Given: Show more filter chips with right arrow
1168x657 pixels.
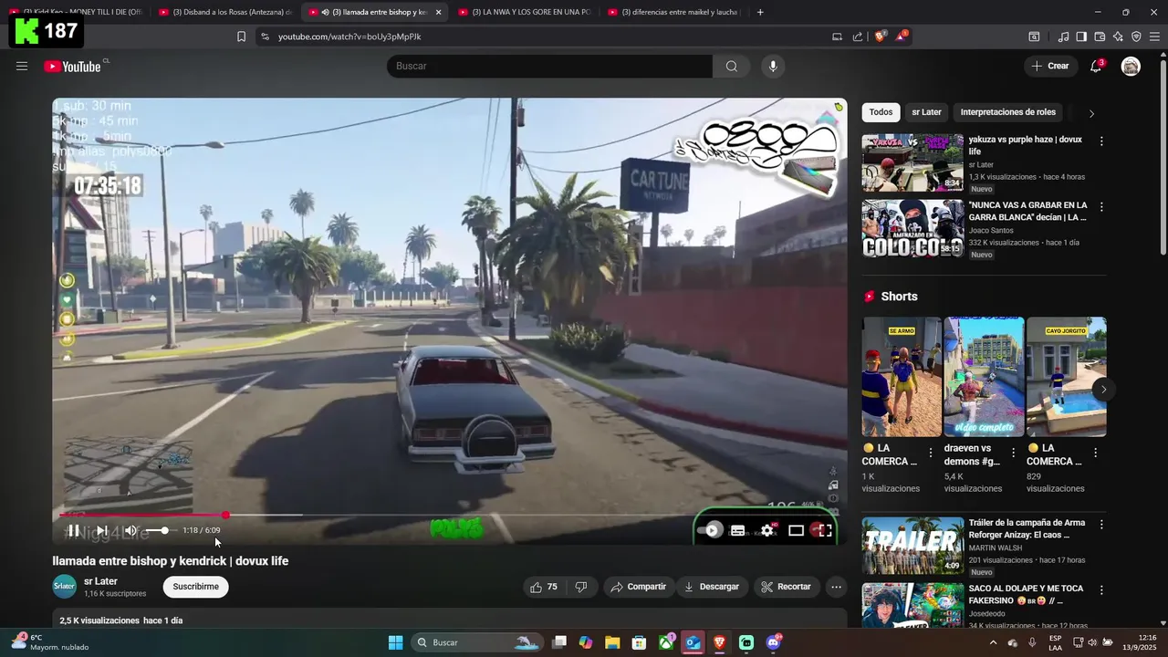Looking at the screenshot, I should point(1091,113).
